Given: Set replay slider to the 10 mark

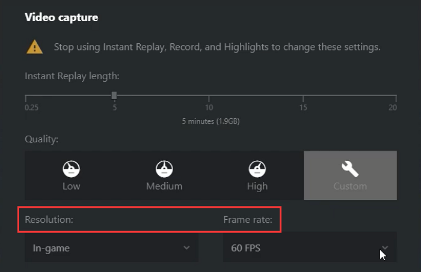Looking at the screenshot, I should click(209, 96).
